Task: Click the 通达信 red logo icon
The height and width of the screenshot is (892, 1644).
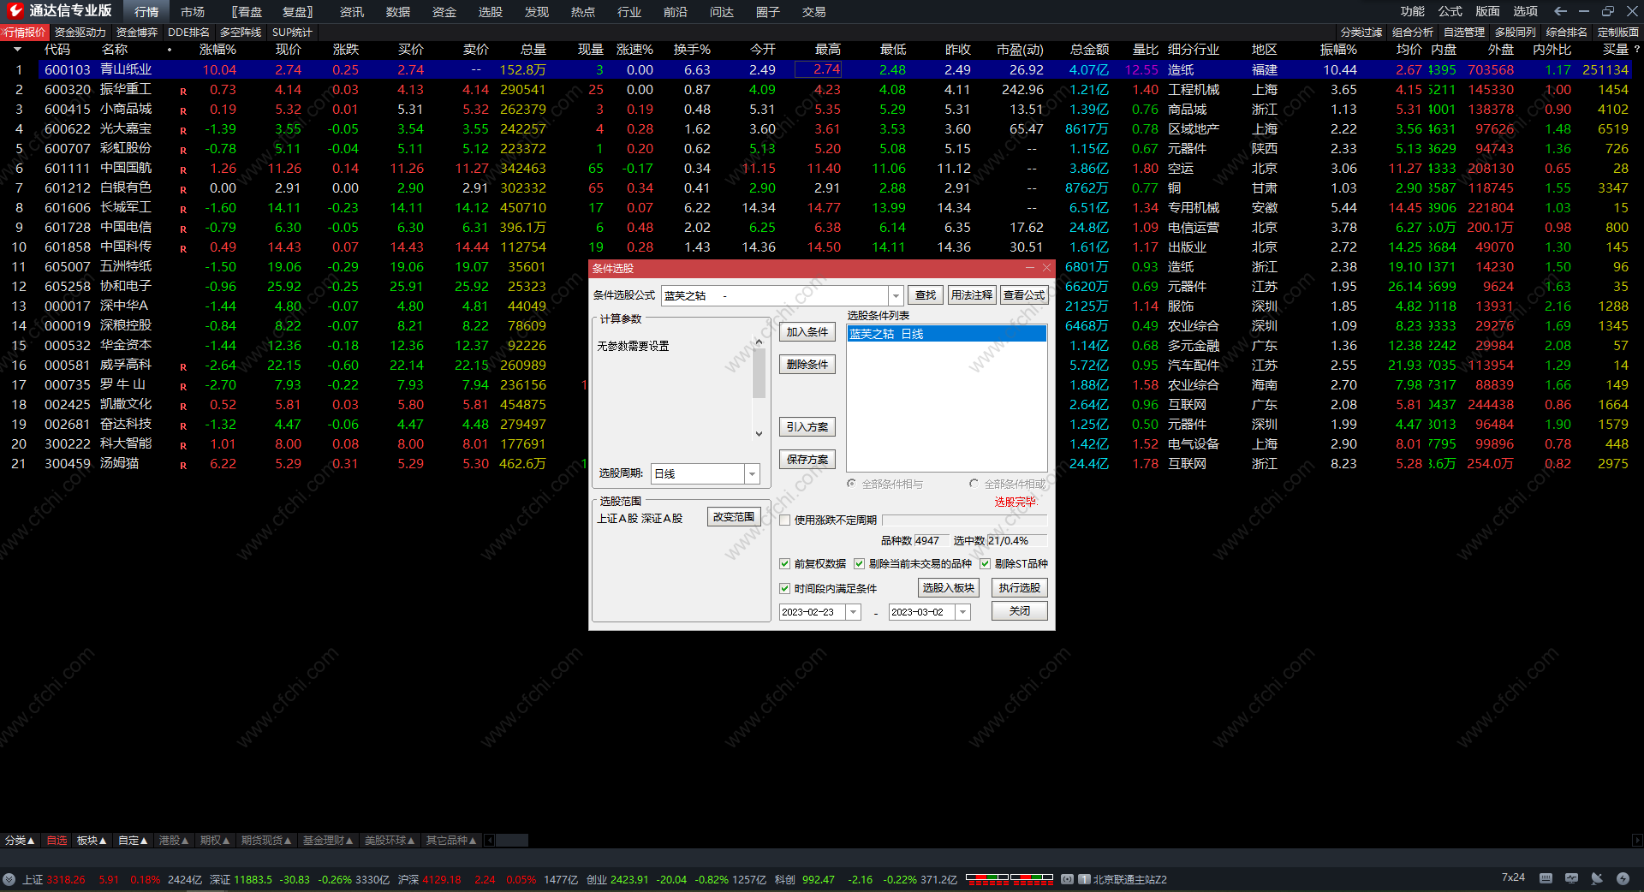Action: (15, 11)
